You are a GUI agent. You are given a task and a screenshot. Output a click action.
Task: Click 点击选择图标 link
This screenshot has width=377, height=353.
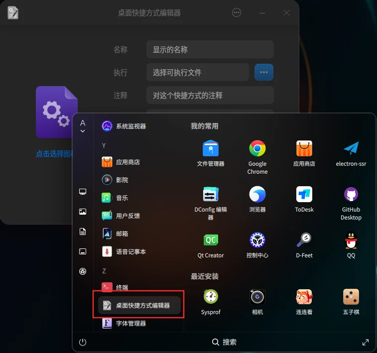54,154
